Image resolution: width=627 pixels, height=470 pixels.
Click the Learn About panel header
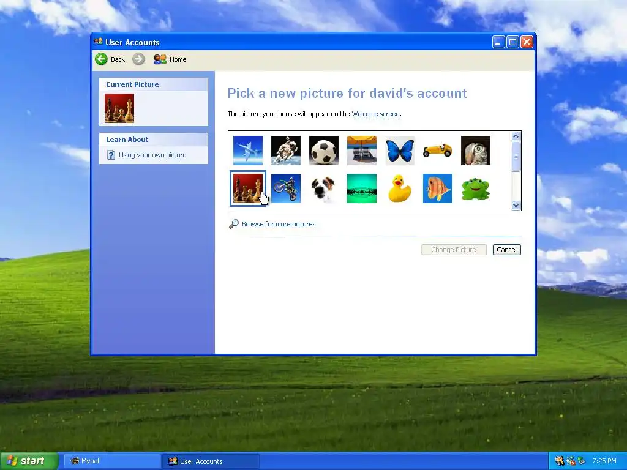point(154,140)
